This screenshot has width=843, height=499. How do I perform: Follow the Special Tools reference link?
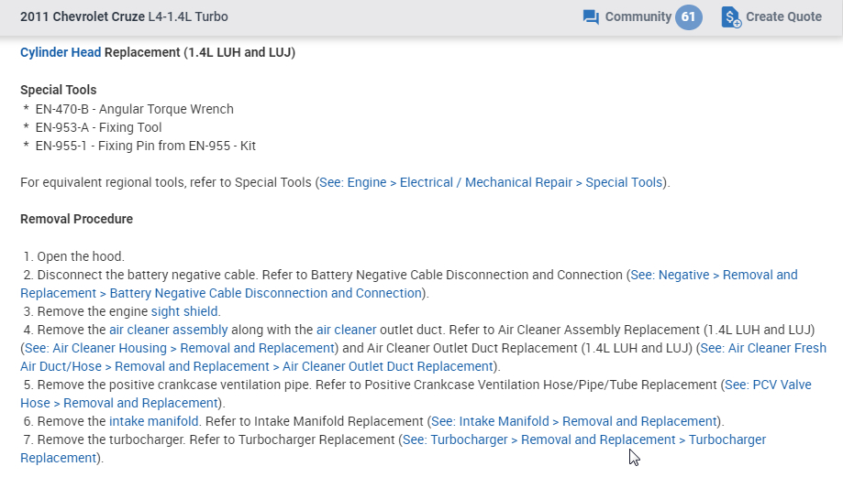click(x=491, y=182)
